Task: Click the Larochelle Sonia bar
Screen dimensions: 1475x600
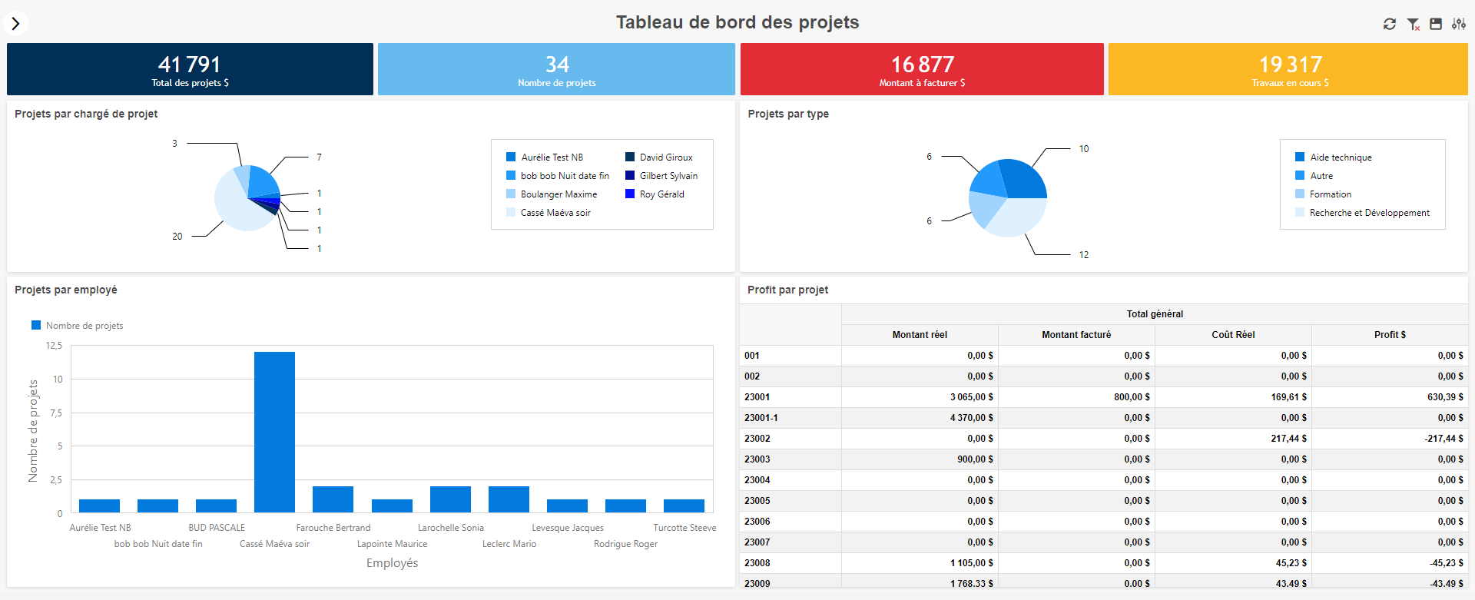Action: [450, 499]
